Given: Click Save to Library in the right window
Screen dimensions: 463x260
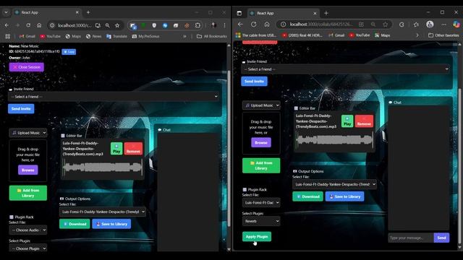Looking at the screenshot, I should (x=344, y=196).
